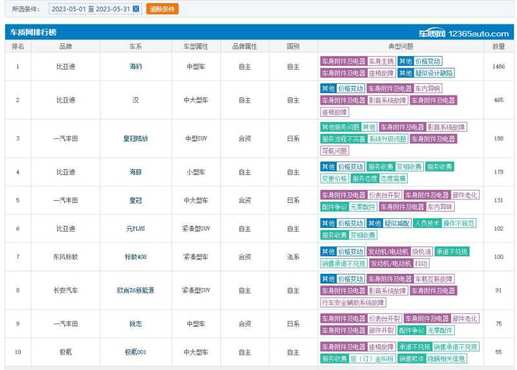The image size is (517, 370).
Task: Select the 态度蛮横 issue tag
Action: tap(394, 178)
